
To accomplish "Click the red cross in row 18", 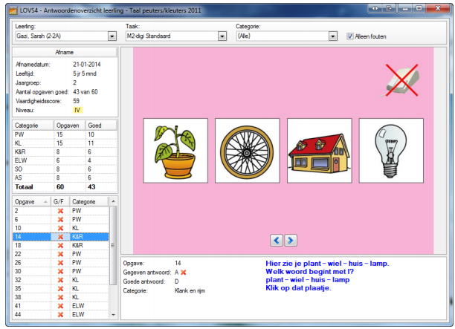I will click(60, 246).
